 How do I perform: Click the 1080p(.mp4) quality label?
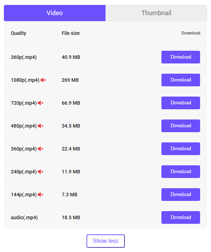pos(25,80)
